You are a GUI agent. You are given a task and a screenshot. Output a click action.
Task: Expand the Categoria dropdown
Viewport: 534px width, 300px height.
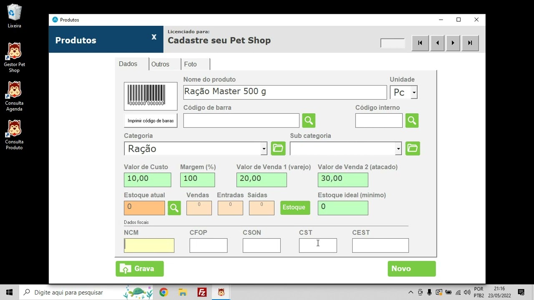(x=264, y=149)
